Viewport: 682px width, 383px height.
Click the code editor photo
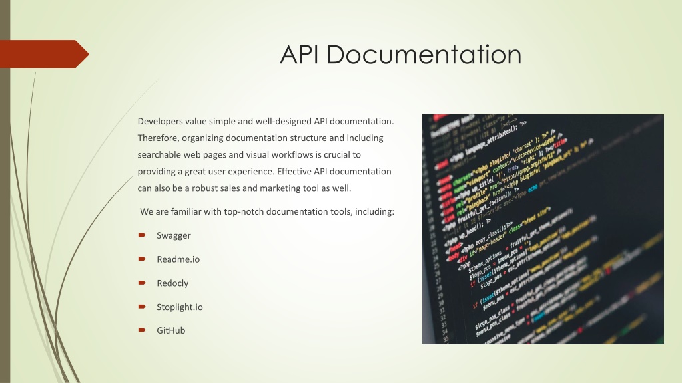(x=543, y=229)
